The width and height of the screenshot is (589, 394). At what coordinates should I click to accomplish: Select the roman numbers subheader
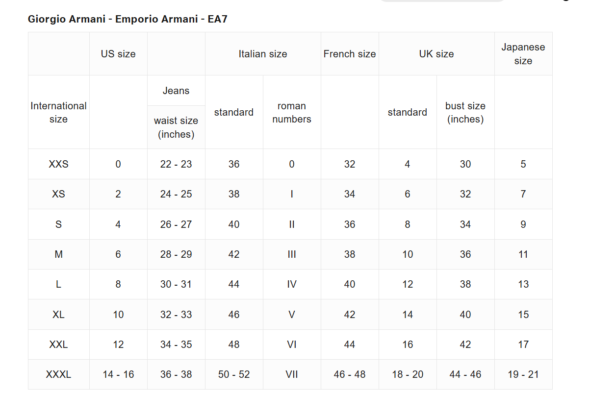click(292, 112)
